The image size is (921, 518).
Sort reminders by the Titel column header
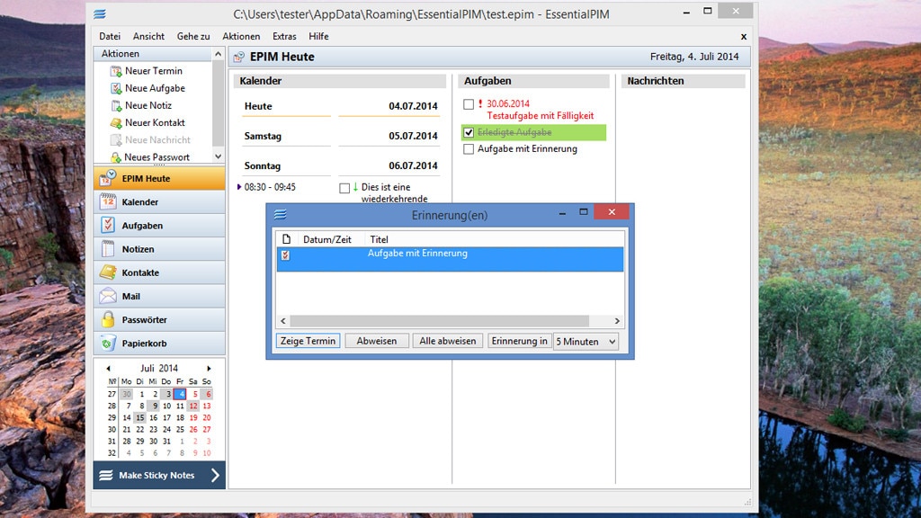[379, 239]
